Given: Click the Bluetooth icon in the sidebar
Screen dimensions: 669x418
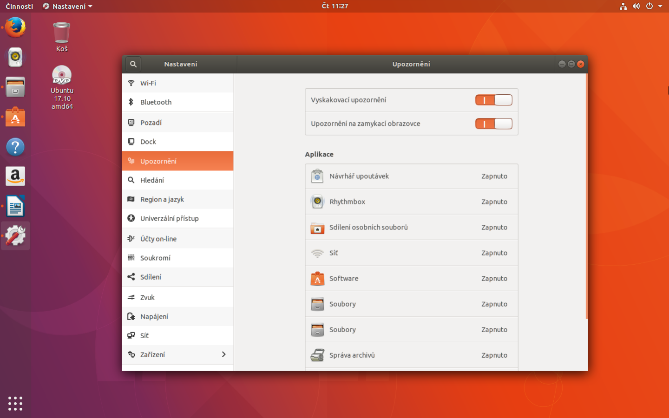Looking at the screenshot, I should click(x=131, y=102).
